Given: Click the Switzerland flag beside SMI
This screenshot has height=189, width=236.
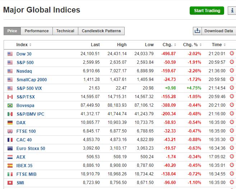Looking at the screenshot, I should point(10,183).
